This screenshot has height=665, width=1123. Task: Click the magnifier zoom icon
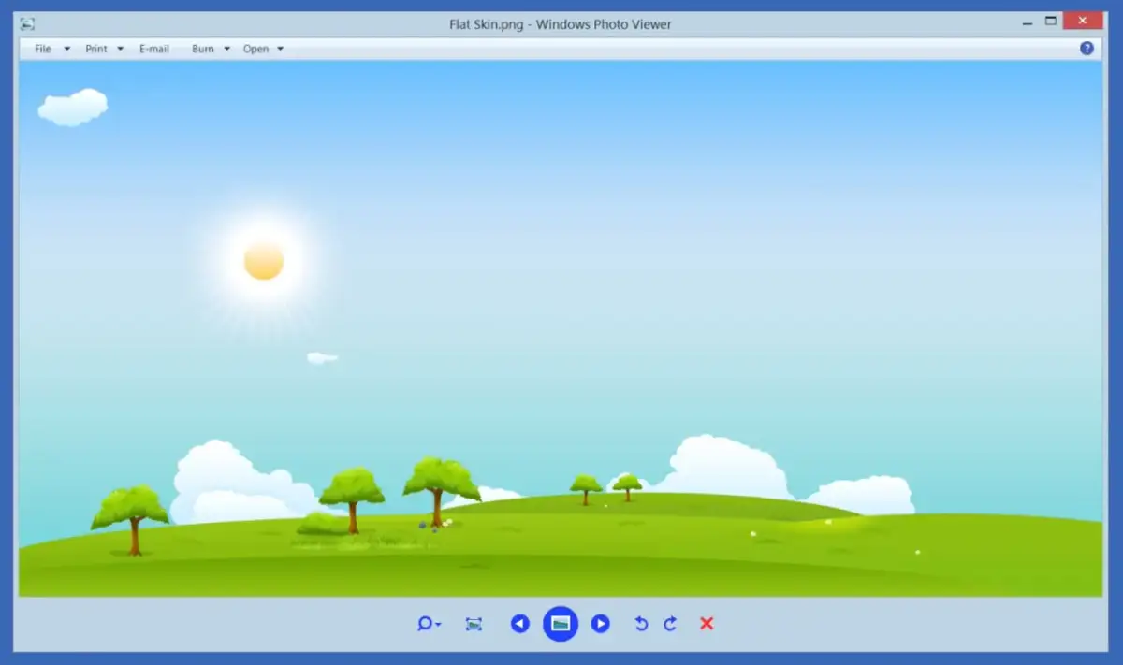[x=425, y=624]
